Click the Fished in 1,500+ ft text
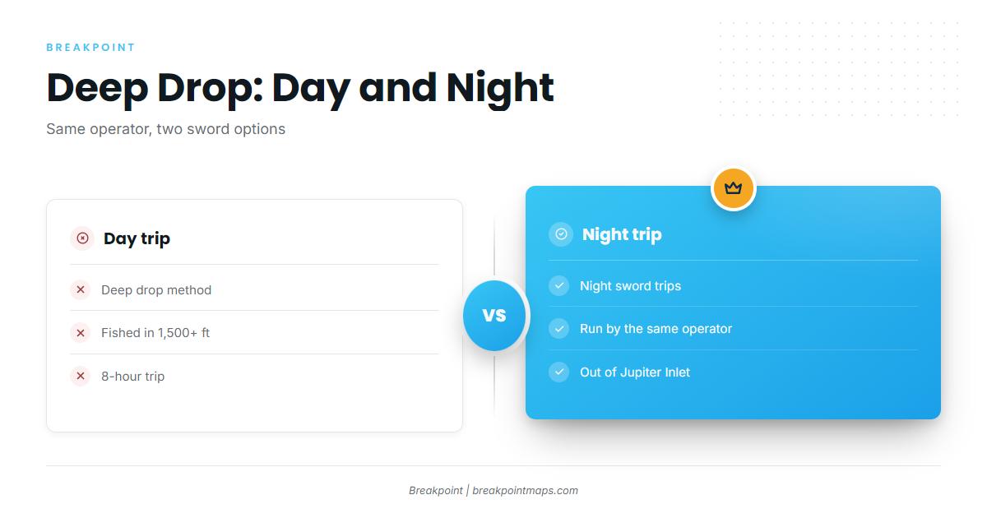Screen dimensions: 987x518 click(x=155, y=333)
